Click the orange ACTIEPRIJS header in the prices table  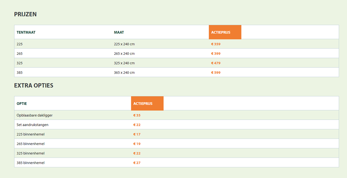(x=225, y=32)
